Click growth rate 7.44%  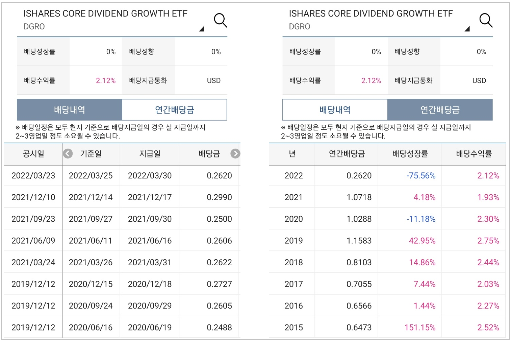coord(425,284)
